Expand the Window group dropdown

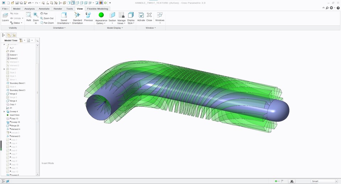pyautogui.click(x=150, y=28)
